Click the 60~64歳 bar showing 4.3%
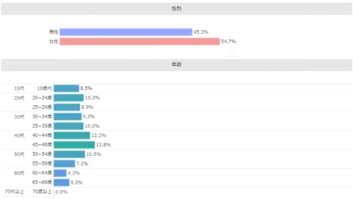Viewport: 353px width, 199px height. 60,173
